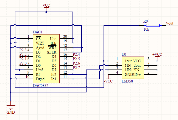Click the 1IN- pin name

(x=128, y=66)
